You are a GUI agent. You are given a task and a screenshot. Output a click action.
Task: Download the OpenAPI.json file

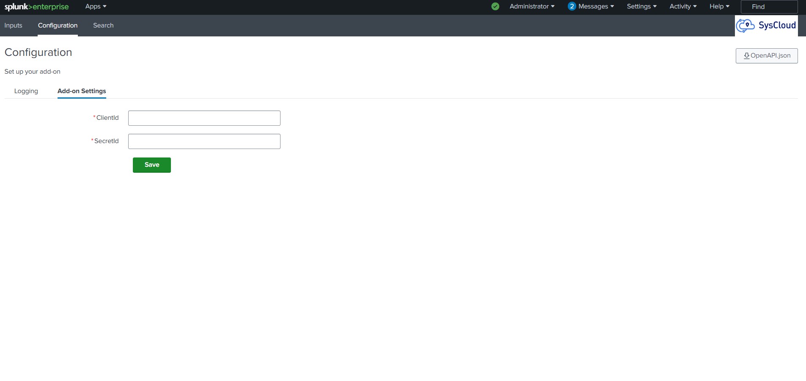click(767, 56)
